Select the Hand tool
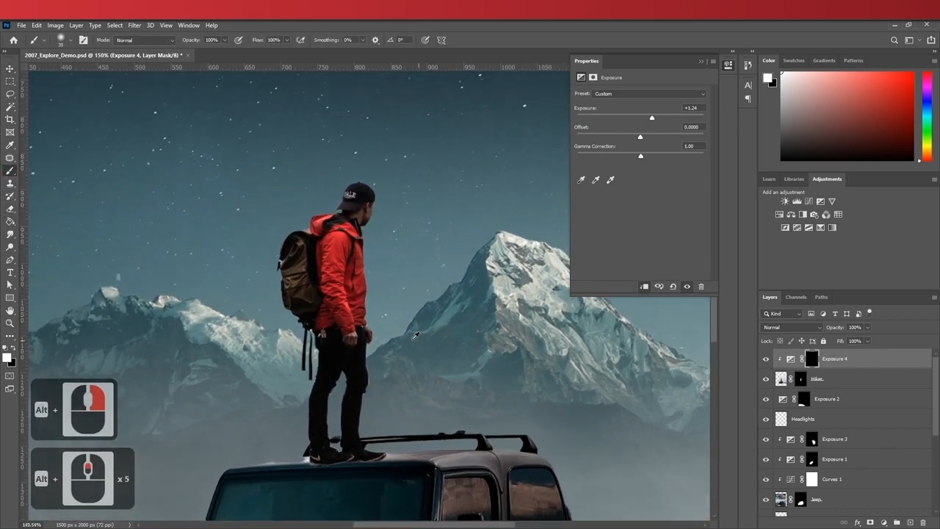This screenshot has width=940, height=529. (x=10, y=311)
